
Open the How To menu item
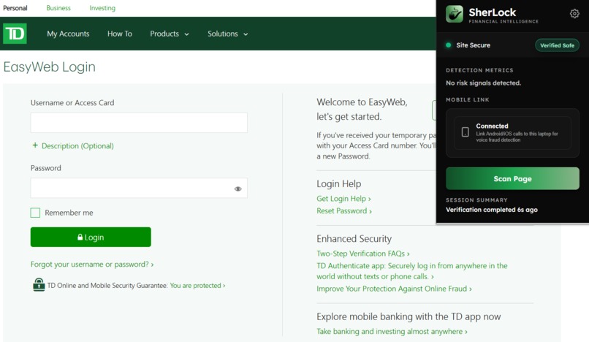[x=119, y=34]
